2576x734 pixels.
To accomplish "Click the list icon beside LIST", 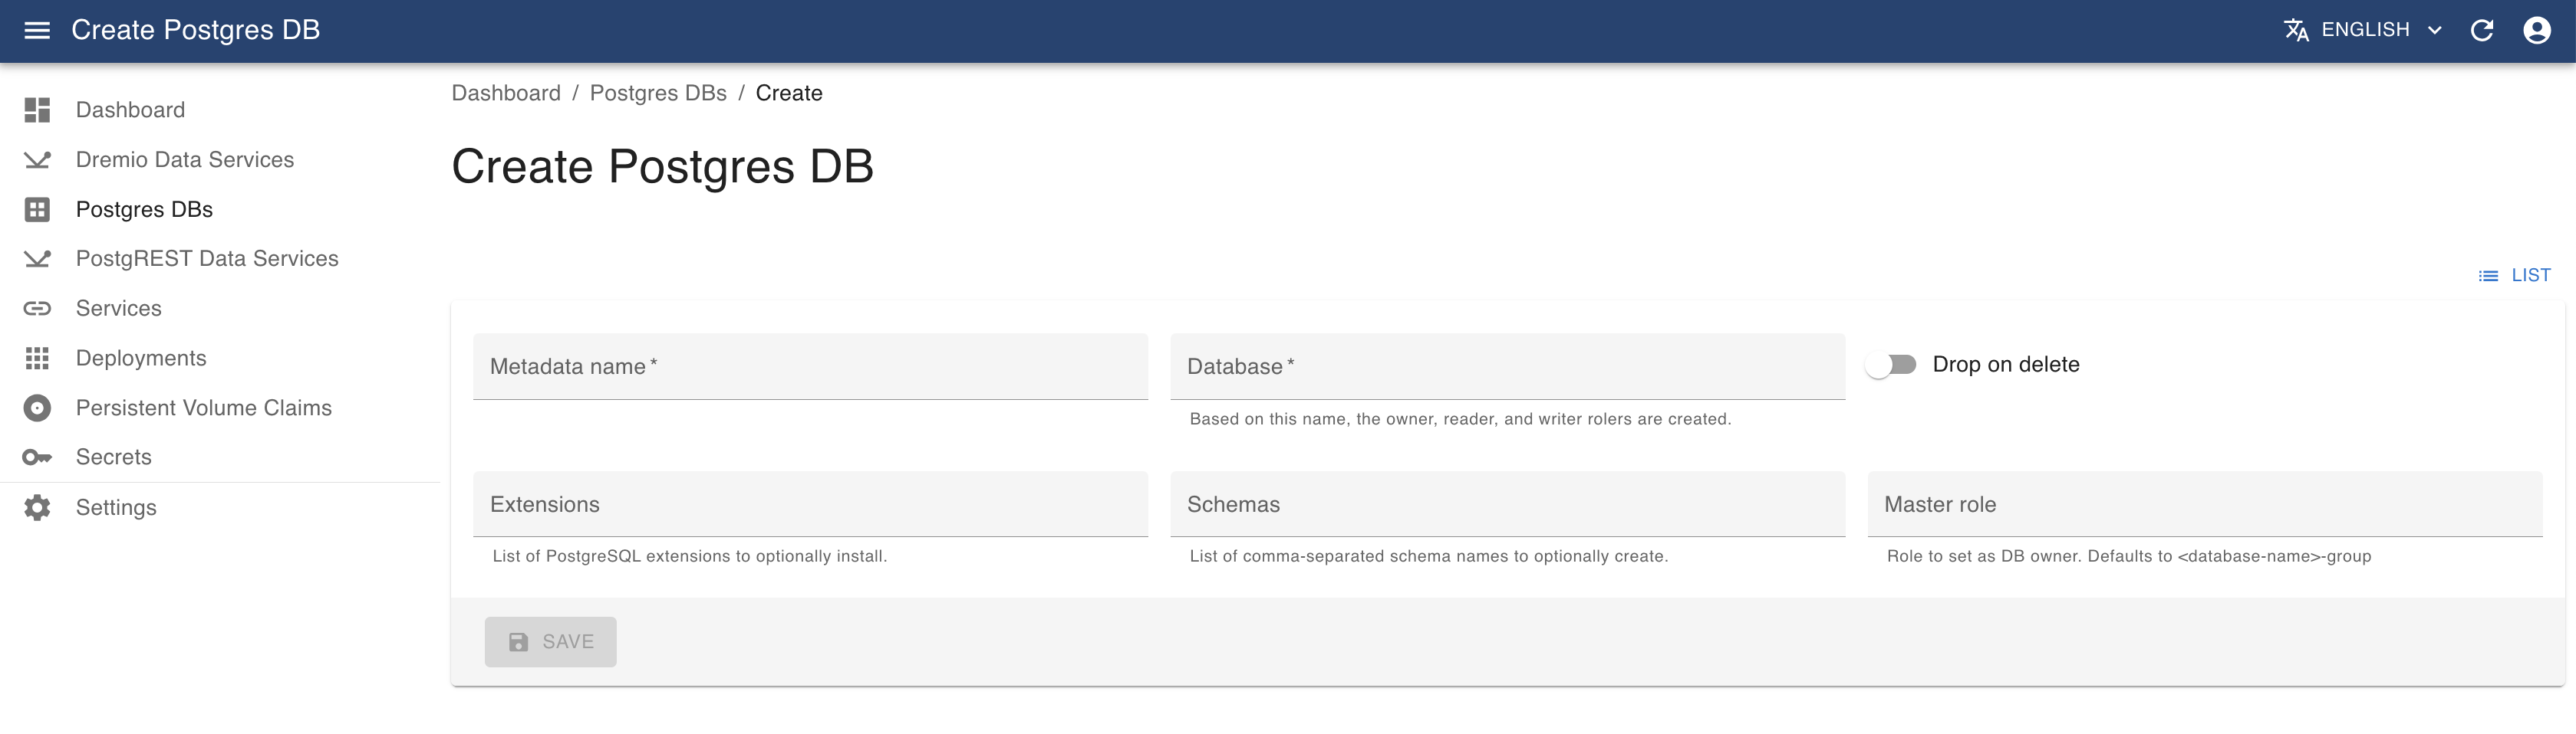I will 2488,276.
